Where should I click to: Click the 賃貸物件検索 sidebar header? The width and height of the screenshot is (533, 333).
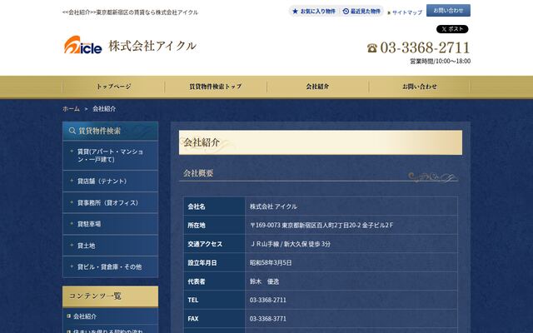pos(111,132)
